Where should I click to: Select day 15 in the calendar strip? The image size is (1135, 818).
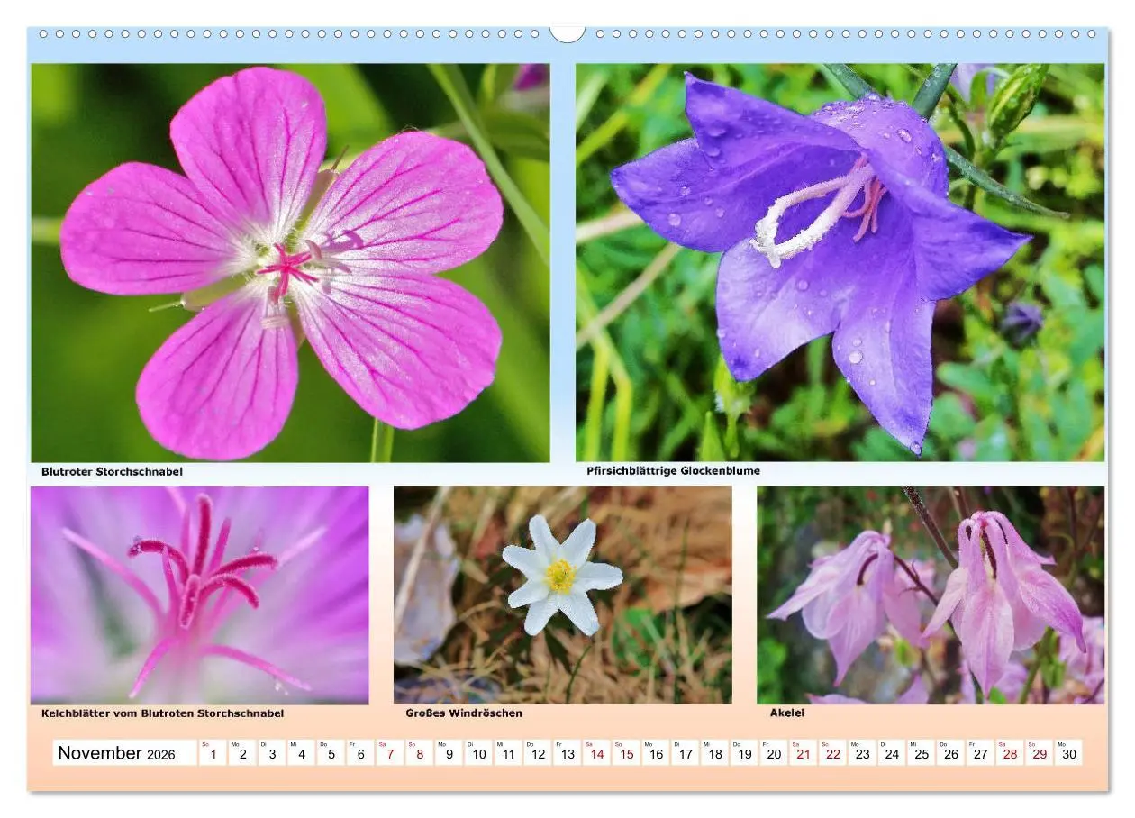[626, 753]
